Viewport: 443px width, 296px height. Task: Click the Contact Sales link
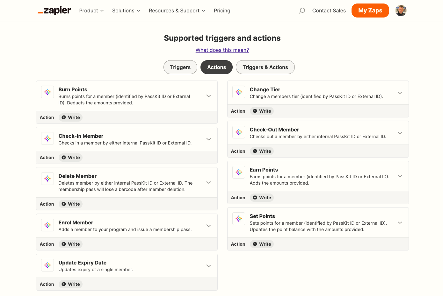(329, 11)
